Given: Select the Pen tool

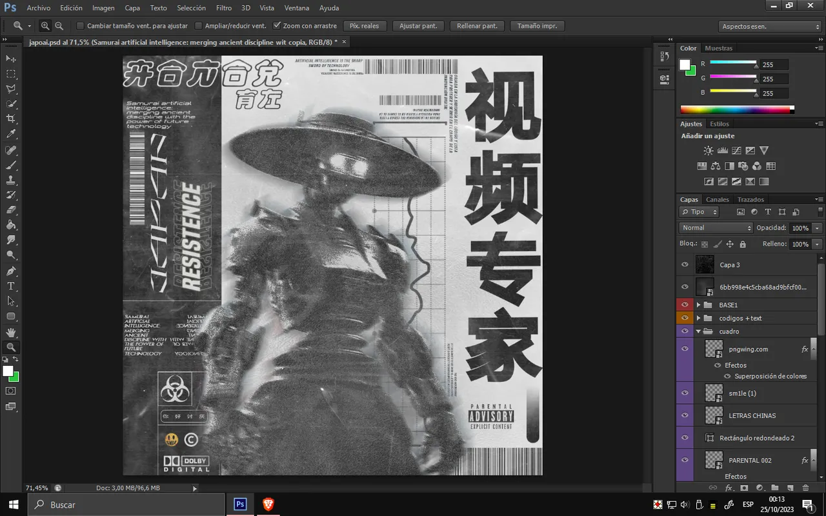Looking at the screenshot, I should 11,271.
